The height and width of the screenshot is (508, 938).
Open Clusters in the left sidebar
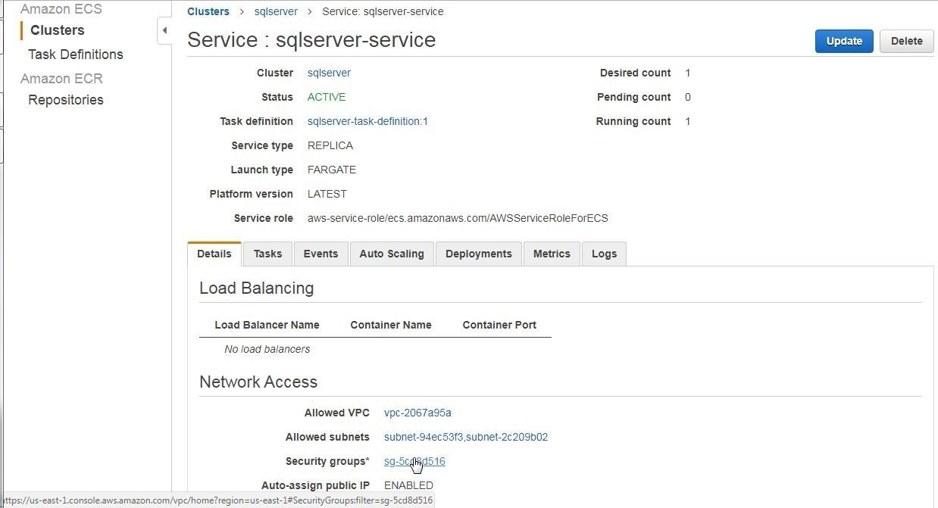point(57,30)
